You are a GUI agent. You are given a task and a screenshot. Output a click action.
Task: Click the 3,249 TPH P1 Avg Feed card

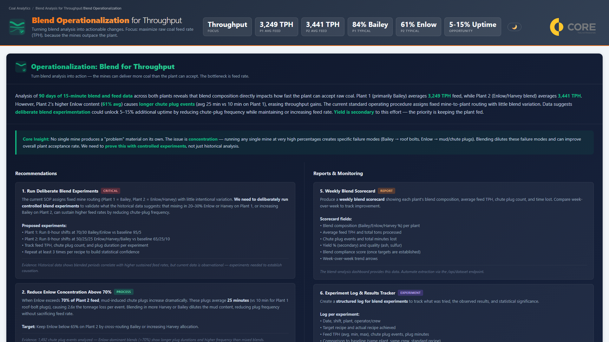tap(276, 27)
